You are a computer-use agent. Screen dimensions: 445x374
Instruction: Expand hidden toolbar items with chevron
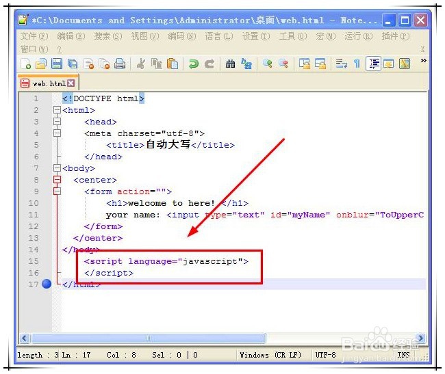click(x=423, y=60)
